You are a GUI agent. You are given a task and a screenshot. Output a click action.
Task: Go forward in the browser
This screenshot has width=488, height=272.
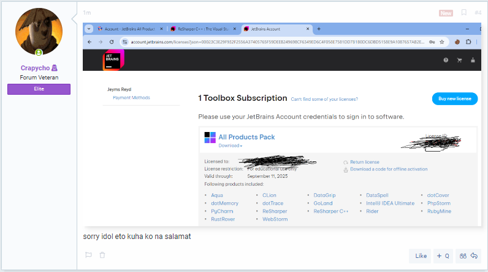101,42
